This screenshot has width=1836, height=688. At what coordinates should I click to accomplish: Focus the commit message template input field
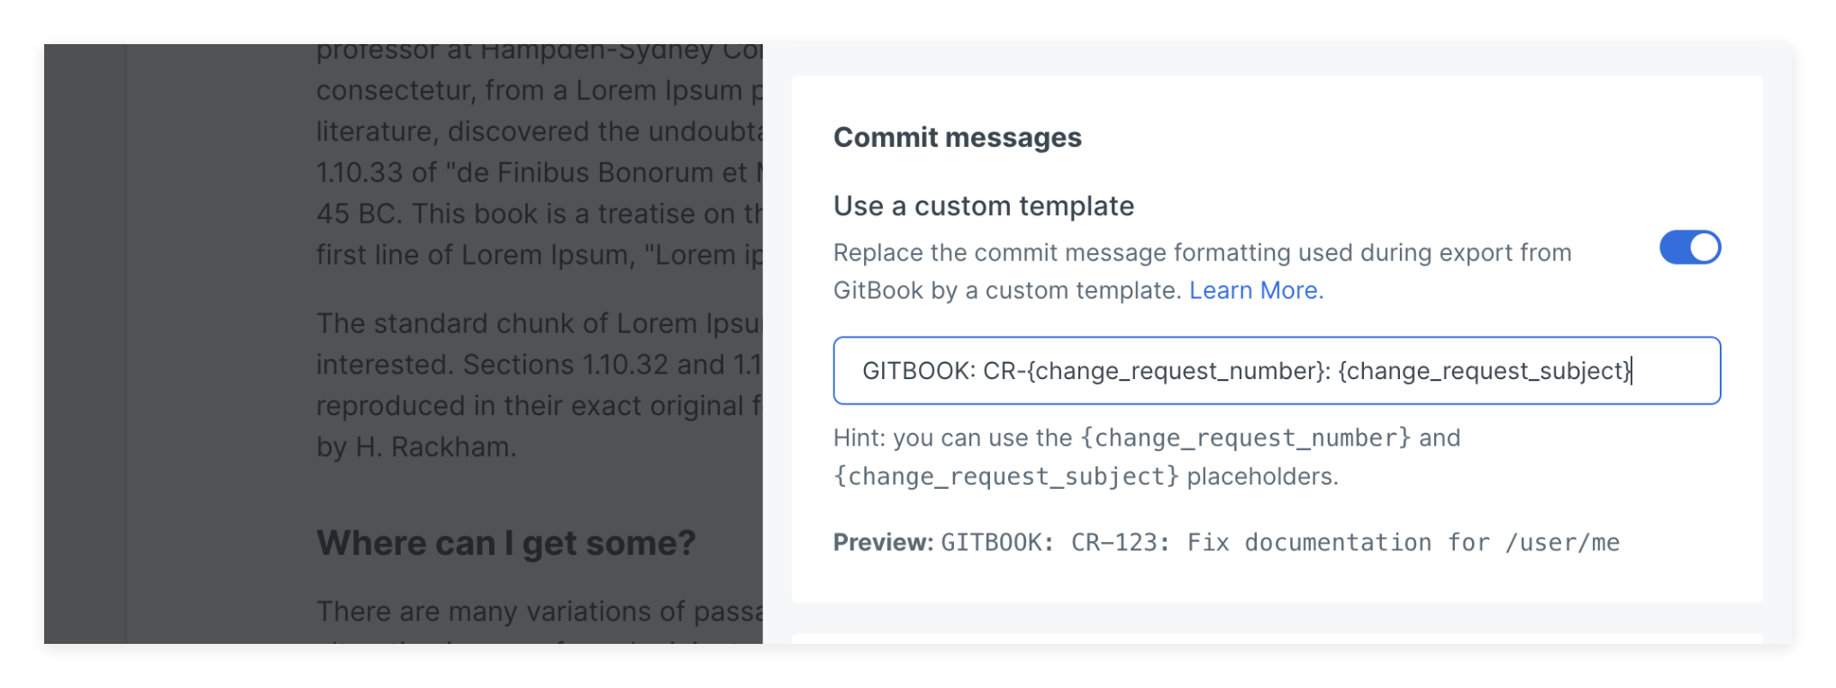[1276, 371]
